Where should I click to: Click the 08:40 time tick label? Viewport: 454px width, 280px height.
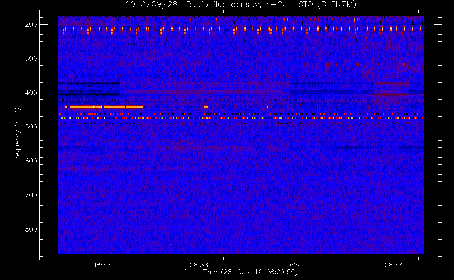(x=297, y=265)
